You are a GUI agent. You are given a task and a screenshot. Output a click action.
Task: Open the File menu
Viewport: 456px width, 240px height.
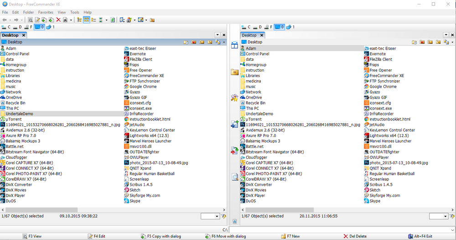tap(5, 12)
